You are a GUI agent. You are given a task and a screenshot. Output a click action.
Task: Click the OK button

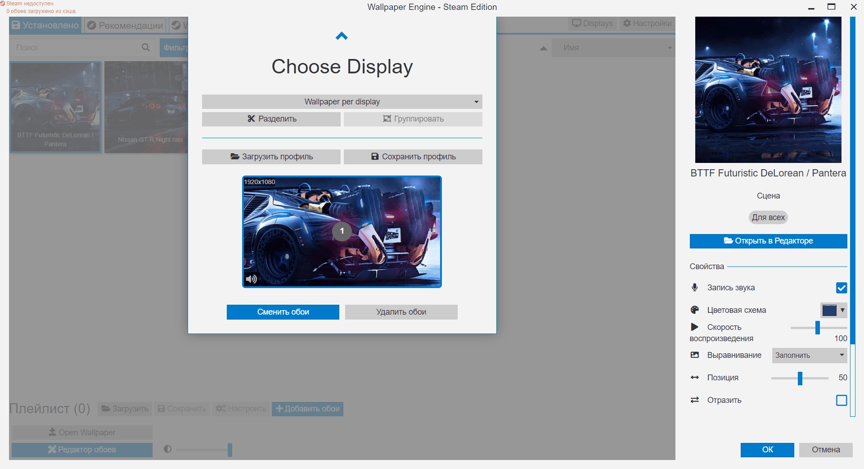pos(767,450)
